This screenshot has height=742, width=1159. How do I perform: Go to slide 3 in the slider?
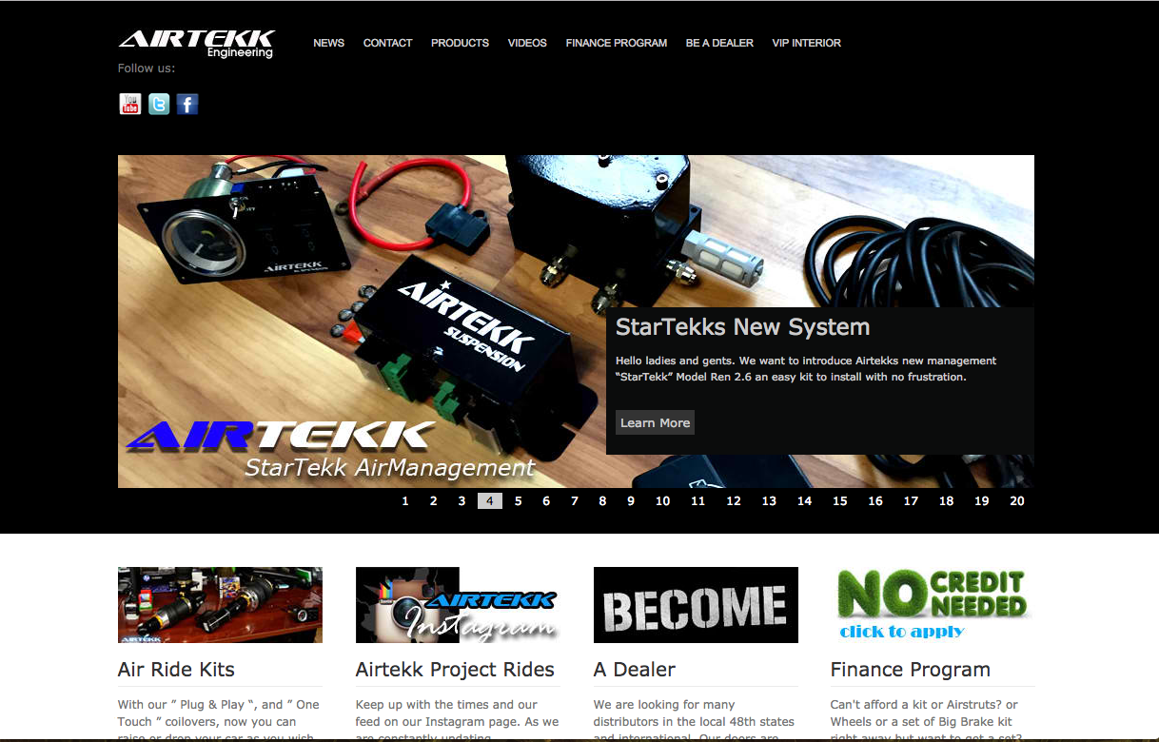coord(462,501)
